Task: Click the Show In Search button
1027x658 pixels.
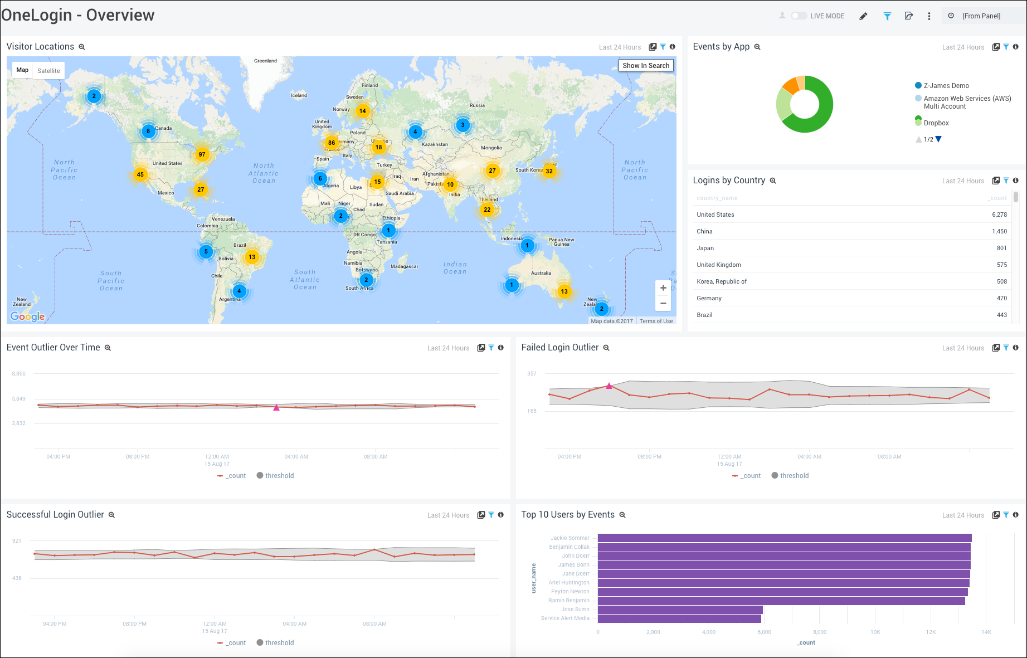Action: click(x=646, y=66)
